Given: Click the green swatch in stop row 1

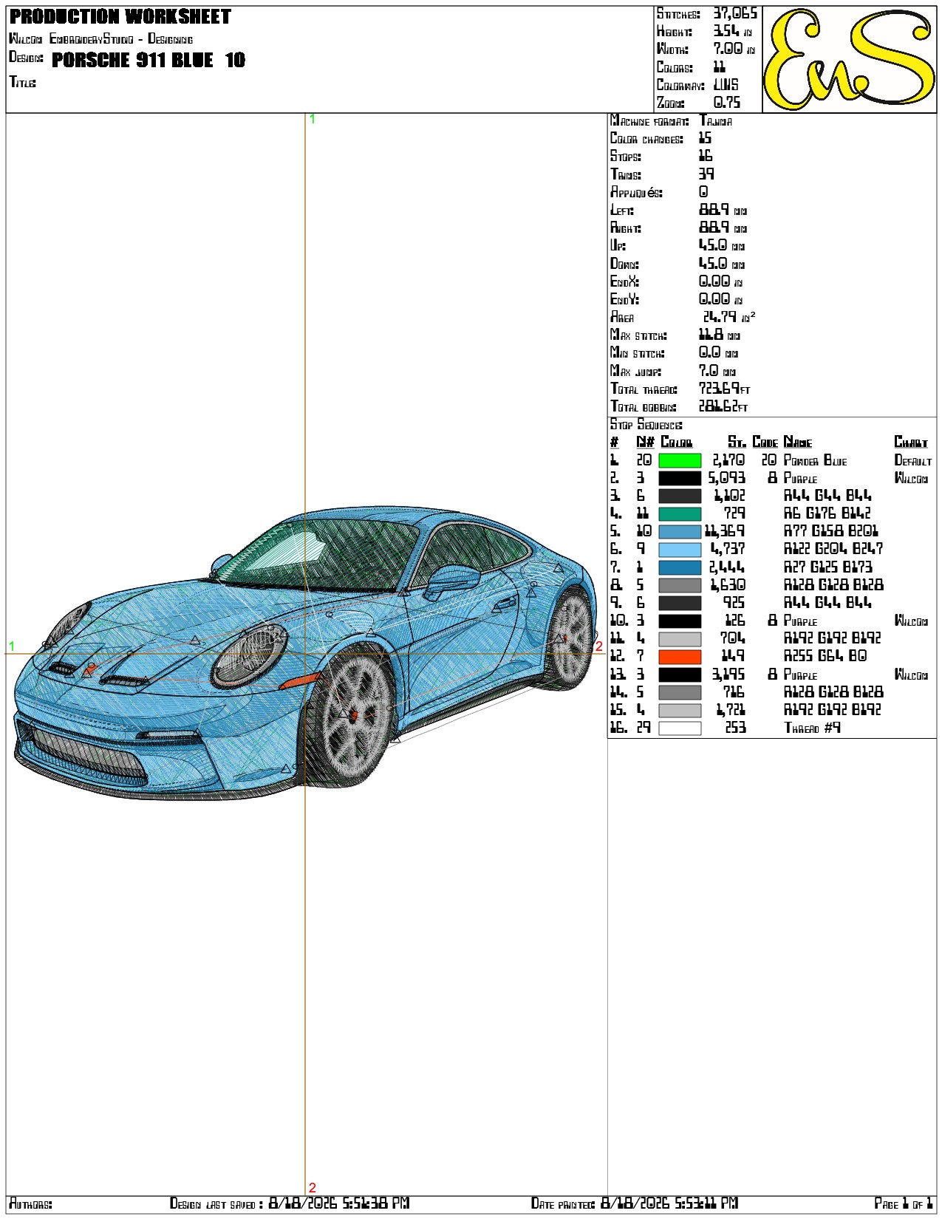Looking at the screenshot, I should pos(680,460).
